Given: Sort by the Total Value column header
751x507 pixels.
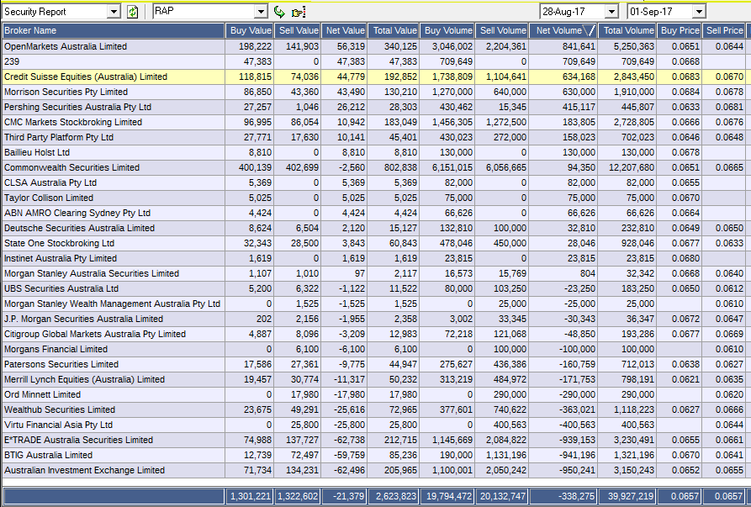Looking at the screenshot, I should click(394, 30).
